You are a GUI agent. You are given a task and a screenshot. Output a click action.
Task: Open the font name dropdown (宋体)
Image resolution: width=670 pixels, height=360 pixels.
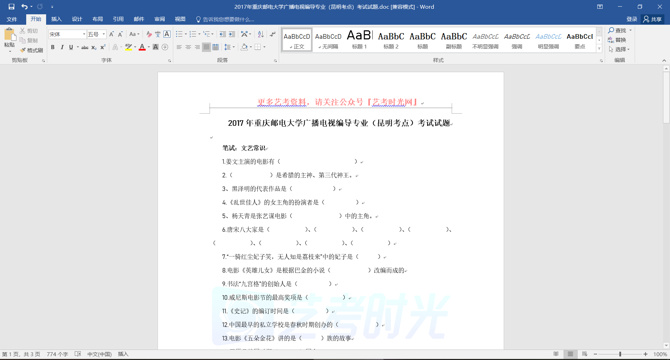pyautogui.click(x=84, y=34)
